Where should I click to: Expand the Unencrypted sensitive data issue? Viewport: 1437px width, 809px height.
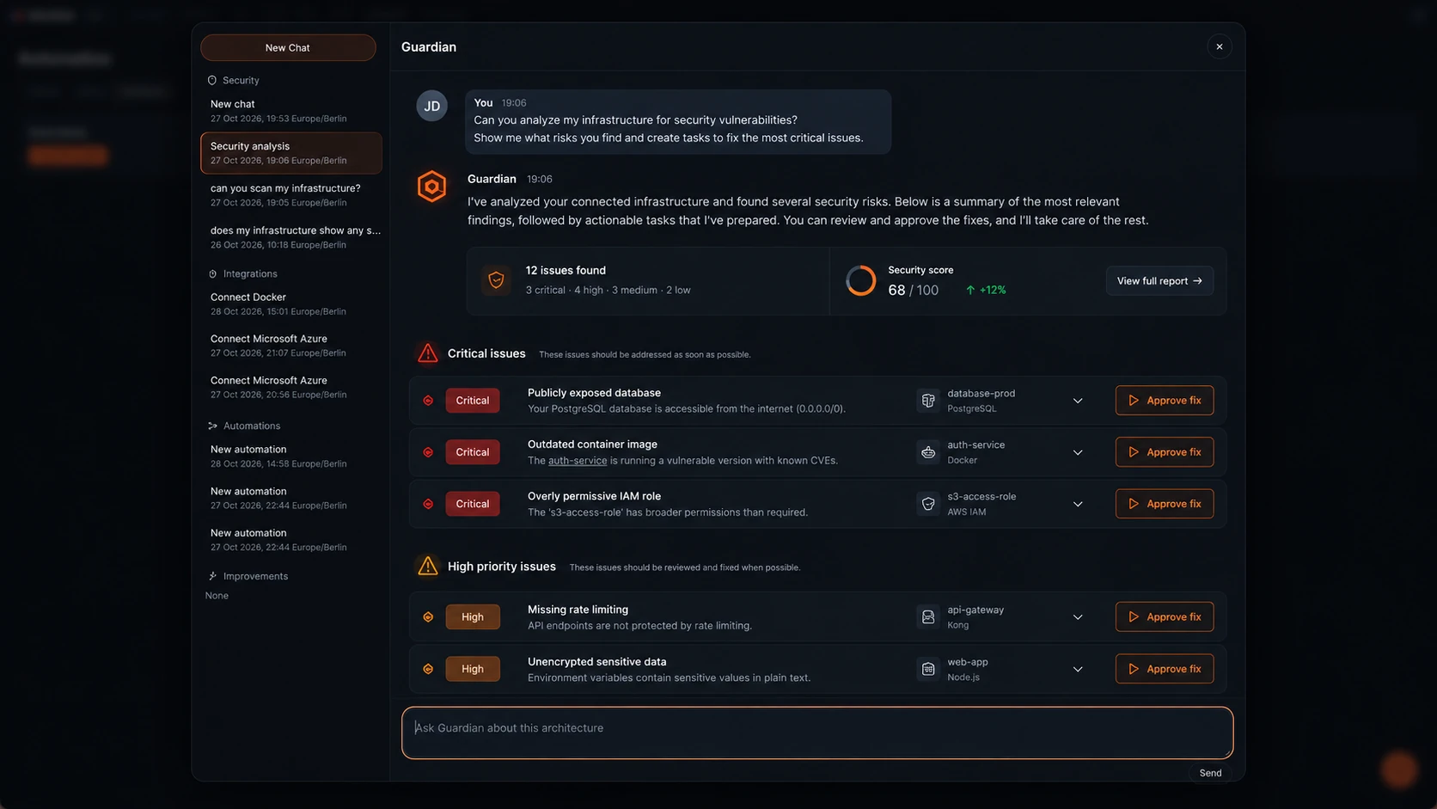click(x=1078, y=669)
